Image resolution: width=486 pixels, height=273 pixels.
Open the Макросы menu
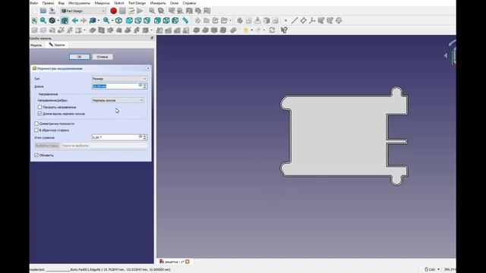pos(102,3)
